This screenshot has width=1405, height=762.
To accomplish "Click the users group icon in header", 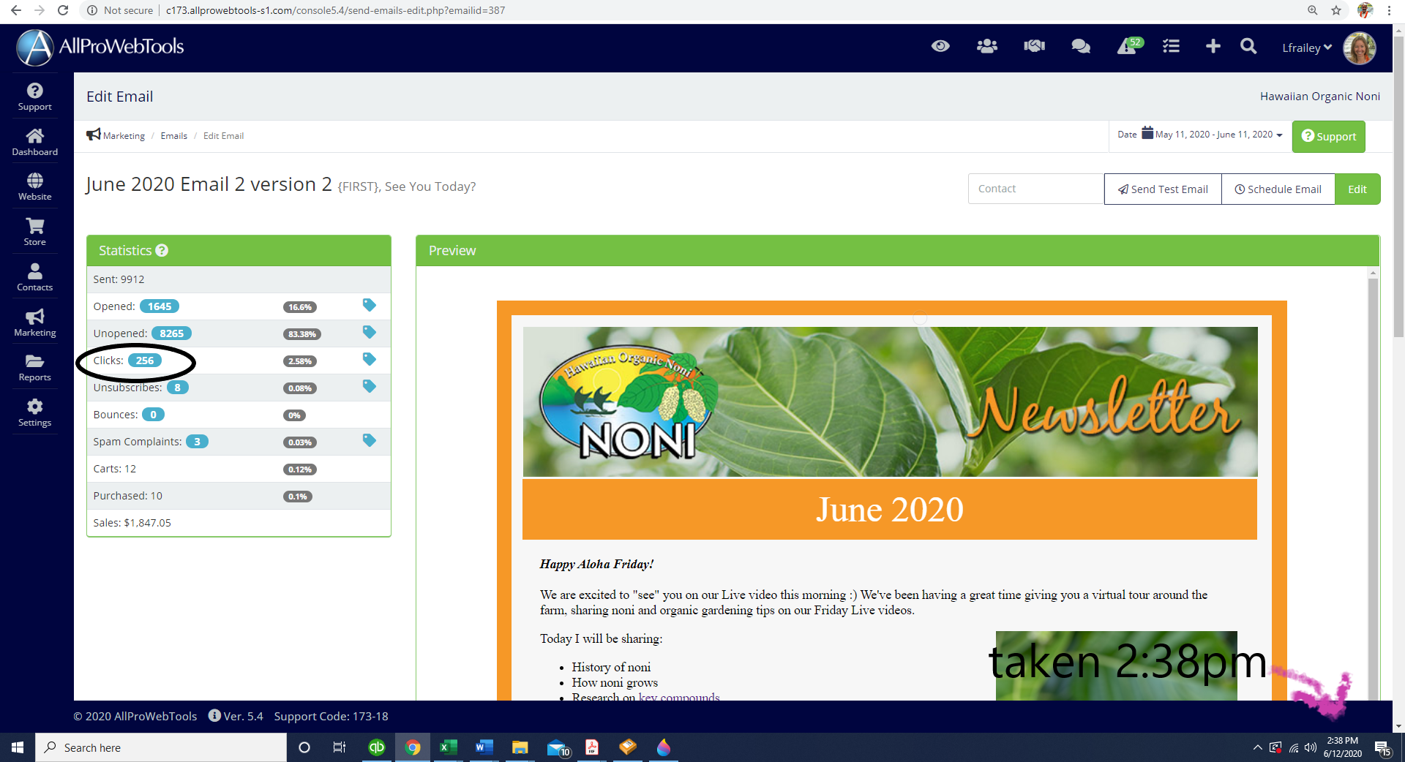I will pos(986,46).
